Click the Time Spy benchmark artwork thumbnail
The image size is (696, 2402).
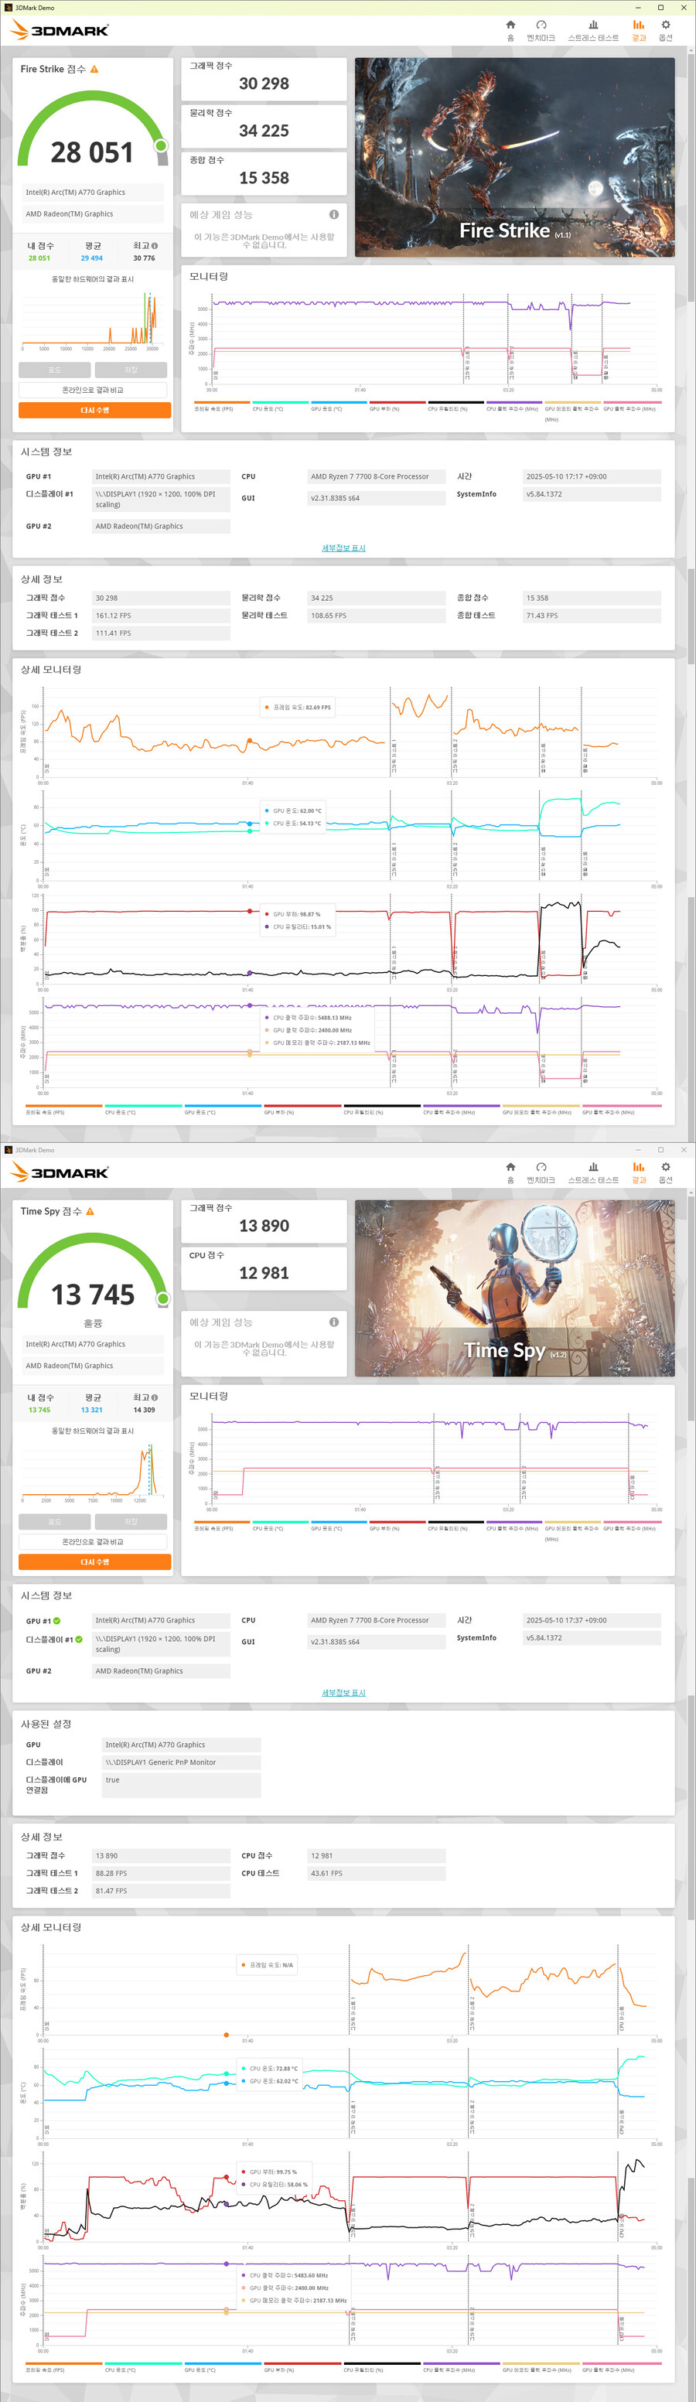(x=514, y=1288)
